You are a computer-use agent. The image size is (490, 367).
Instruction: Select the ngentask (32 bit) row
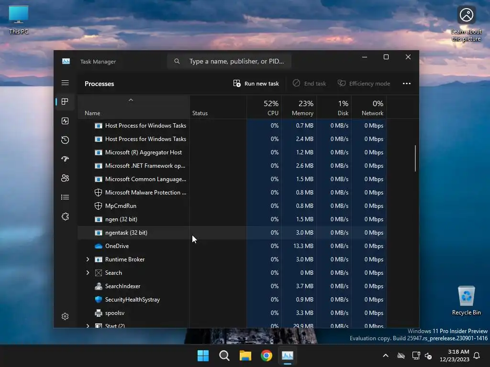pos(232,233)
